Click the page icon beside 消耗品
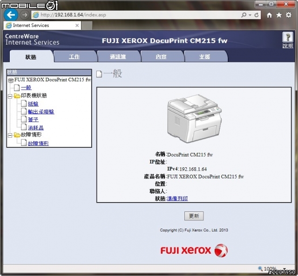 click(24, 127)
